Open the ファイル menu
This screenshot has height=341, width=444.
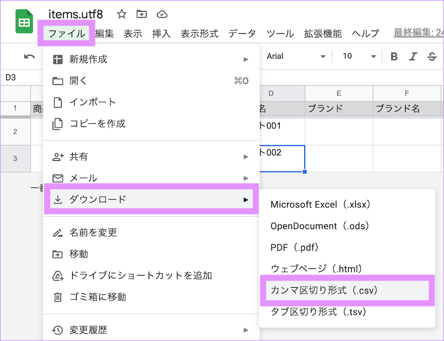(67, 33)
